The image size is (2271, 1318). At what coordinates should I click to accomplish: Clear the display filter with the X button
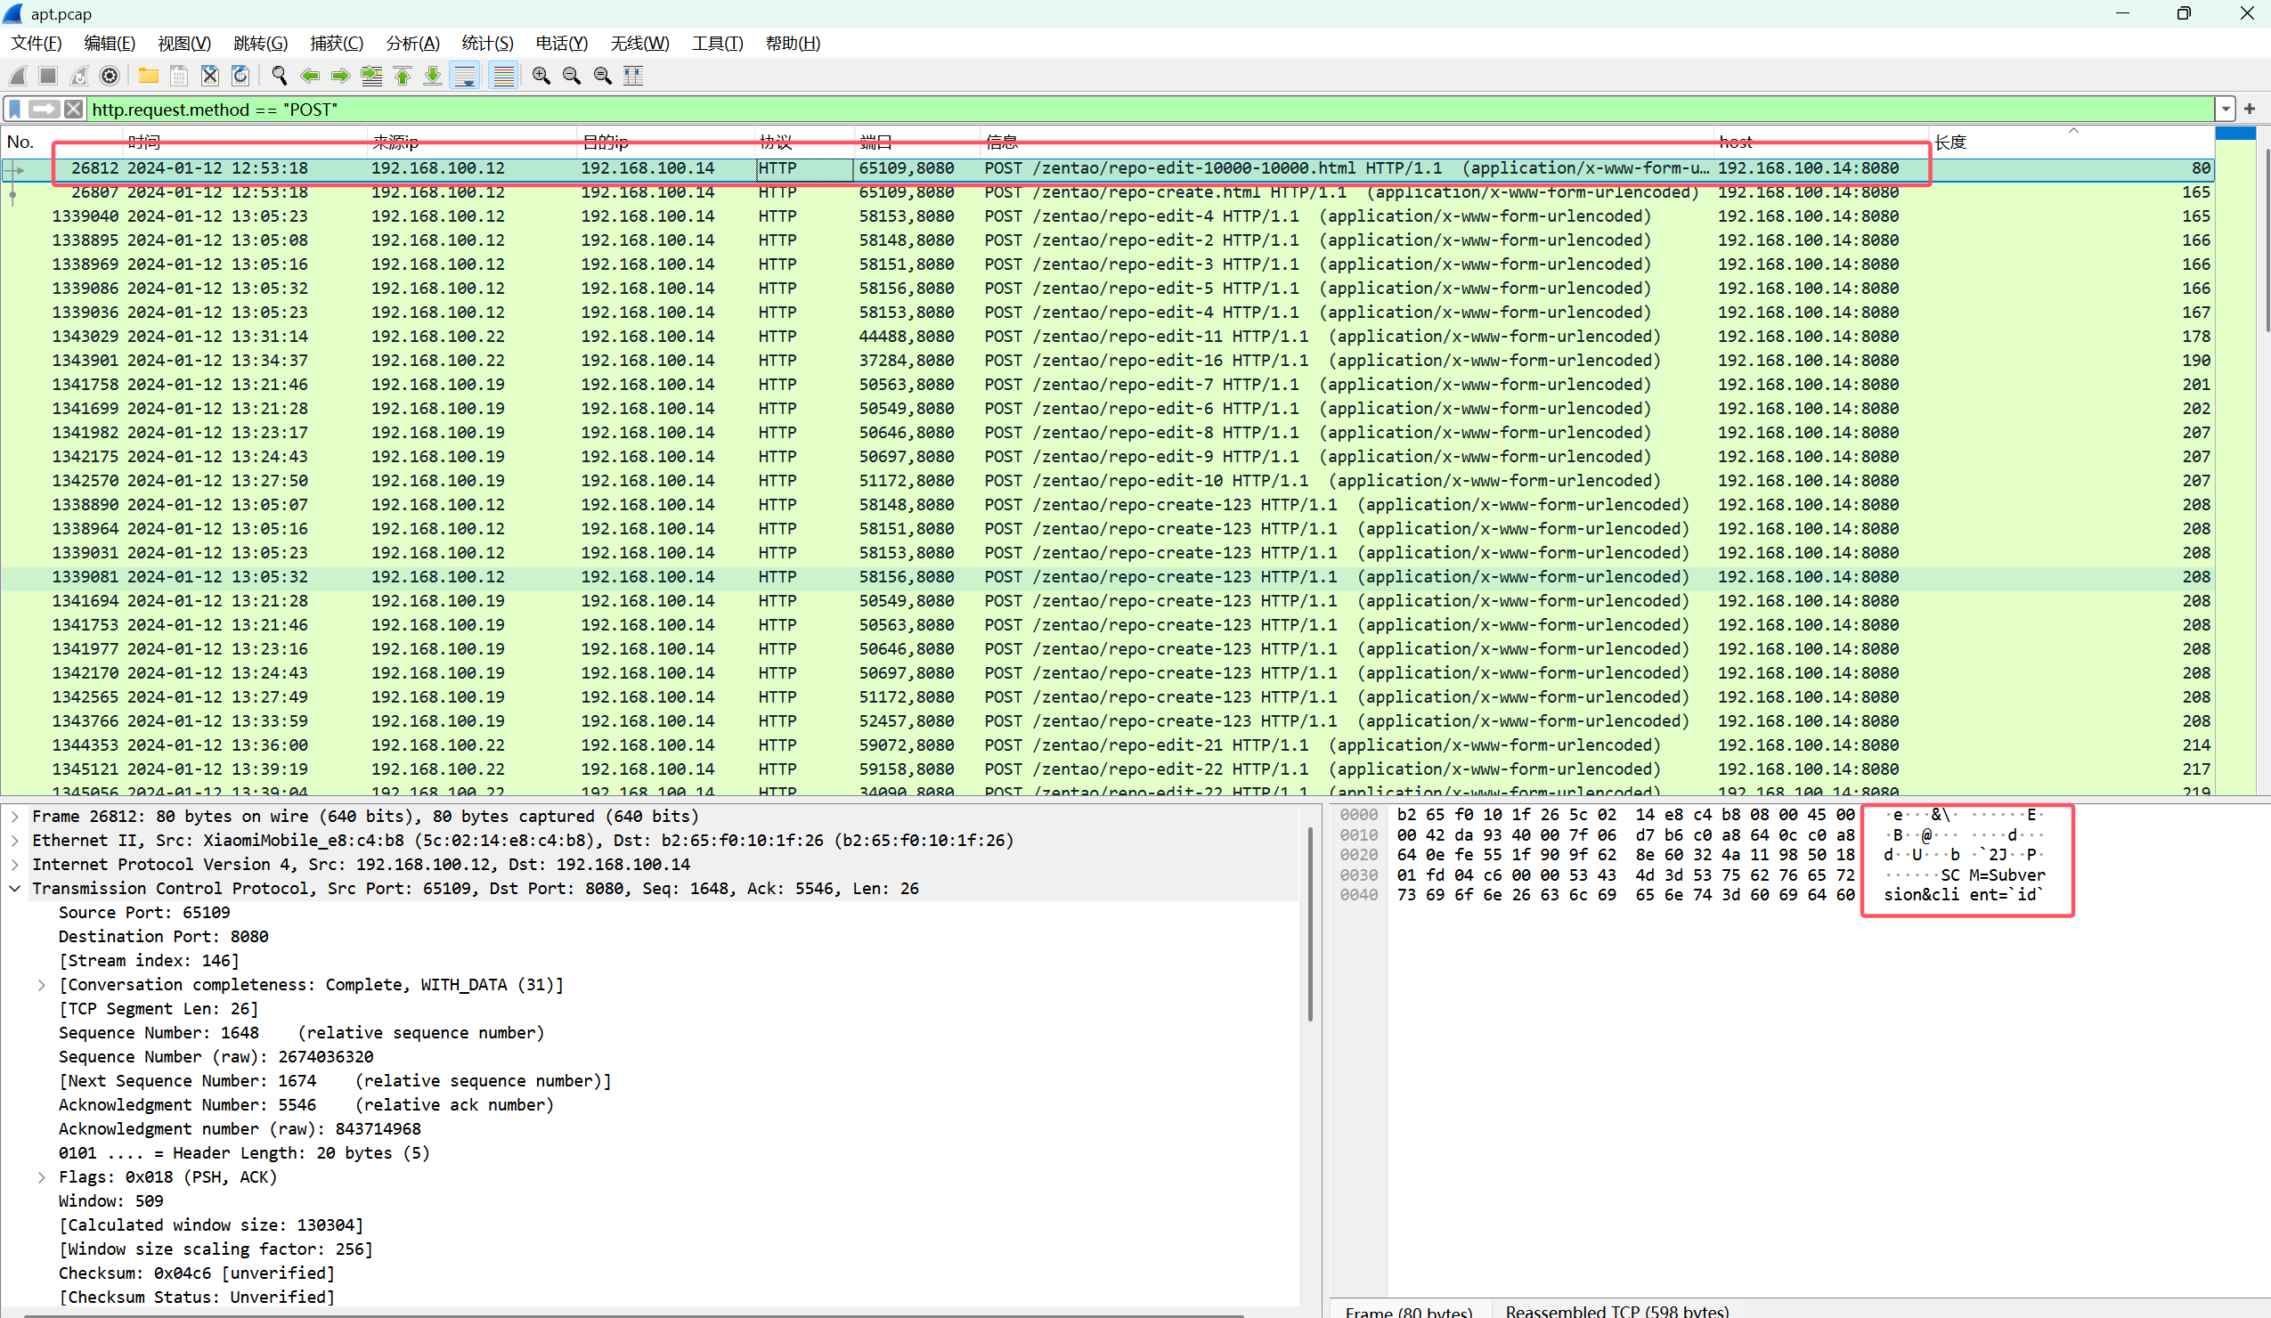click(x=73, y=109)
